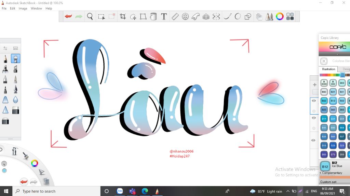Open Brush Library icon in palette
The height and width of the screenshot is (196, 350).
click(x=15, y=48)
